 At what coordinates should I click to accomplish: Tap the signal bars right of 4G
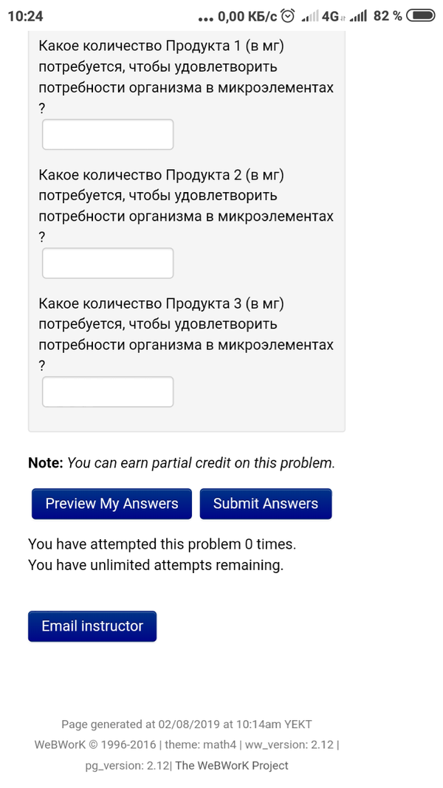(359, 16)
